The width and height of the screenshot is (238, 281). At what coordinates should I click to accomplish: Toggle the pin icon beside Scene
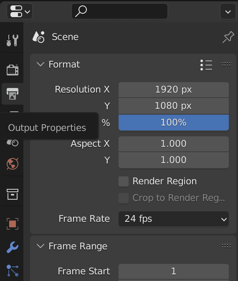tap(228, 37)
